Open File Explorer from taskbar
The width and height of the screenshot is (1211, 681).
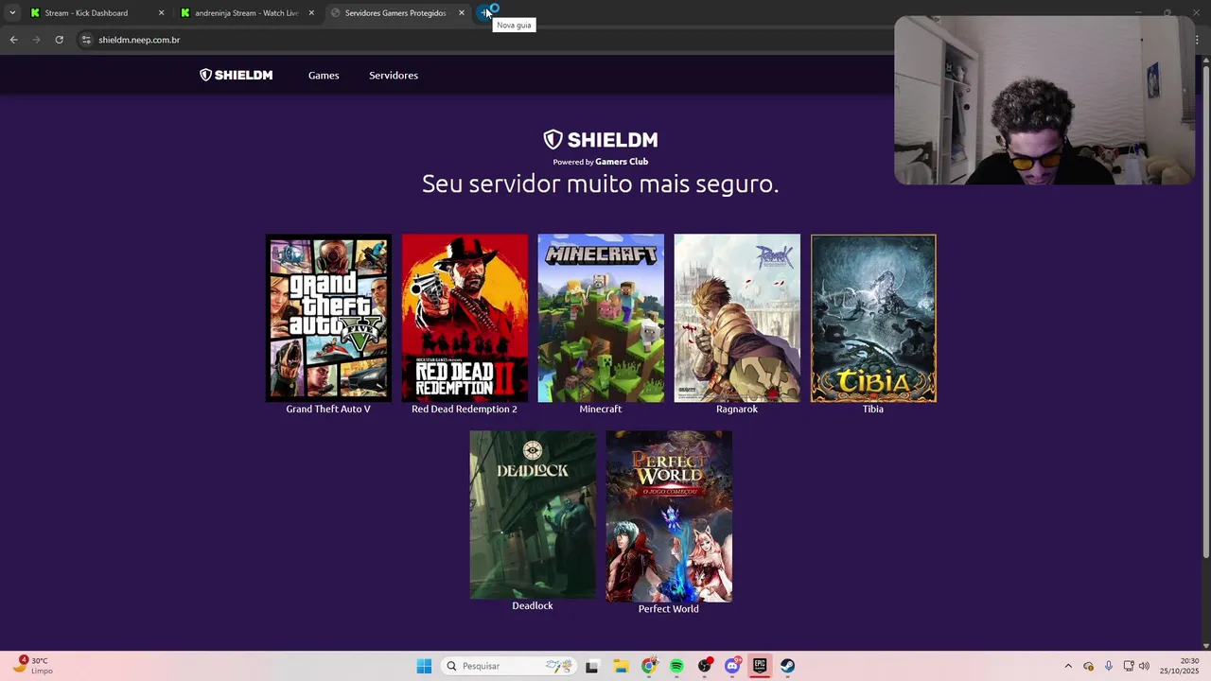[621, 666]
